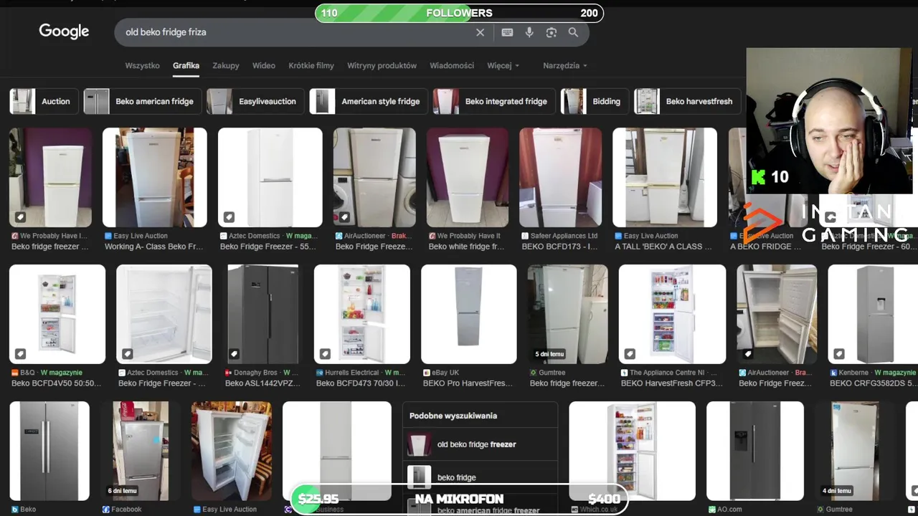Open the Hurrells Electrical BCFD473 image

tap(361, 315)
